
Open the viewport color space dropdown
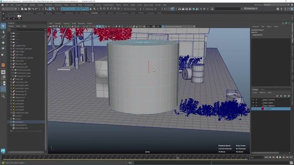tap(179, 27)
